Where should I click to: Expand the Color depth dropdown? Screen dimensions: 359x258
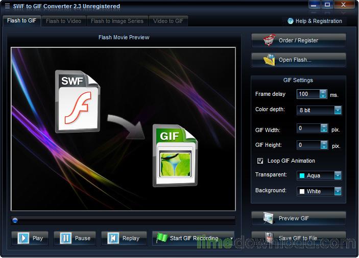coord(338,110)
